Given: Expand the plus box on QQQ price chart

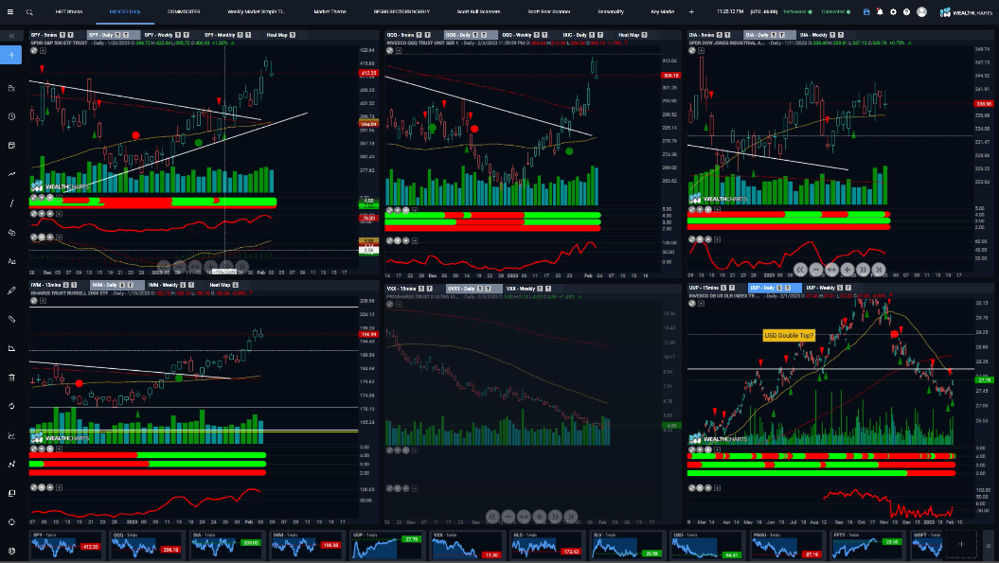Looking at the screenshot, I should (399, 50).
